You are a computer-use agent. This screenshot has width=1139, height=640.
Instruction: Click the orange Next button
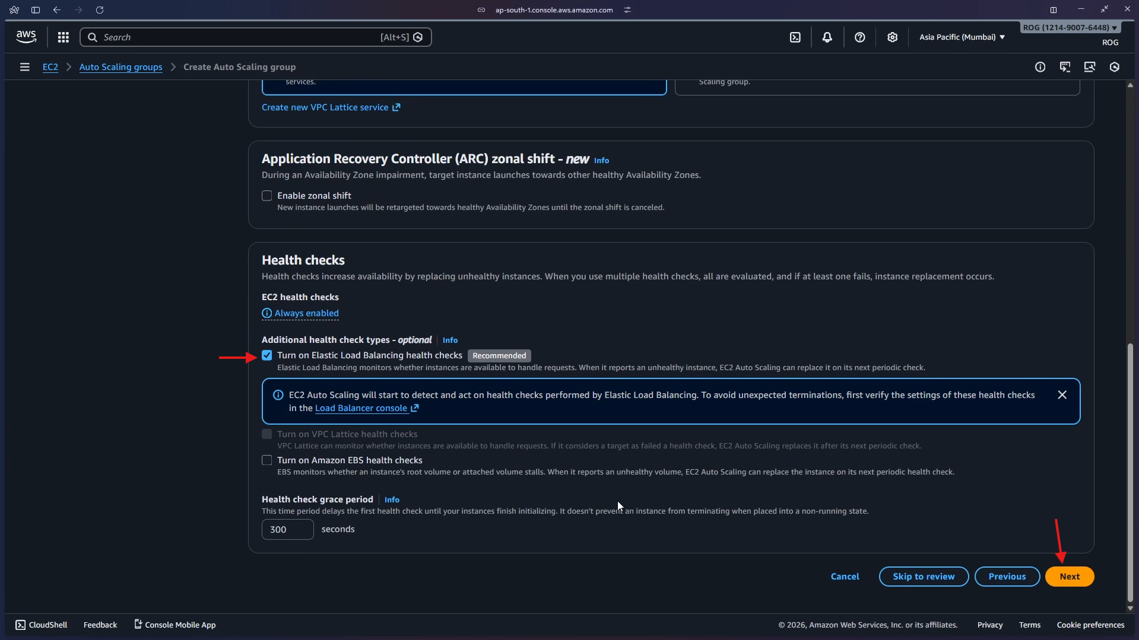coord(1069,577)
